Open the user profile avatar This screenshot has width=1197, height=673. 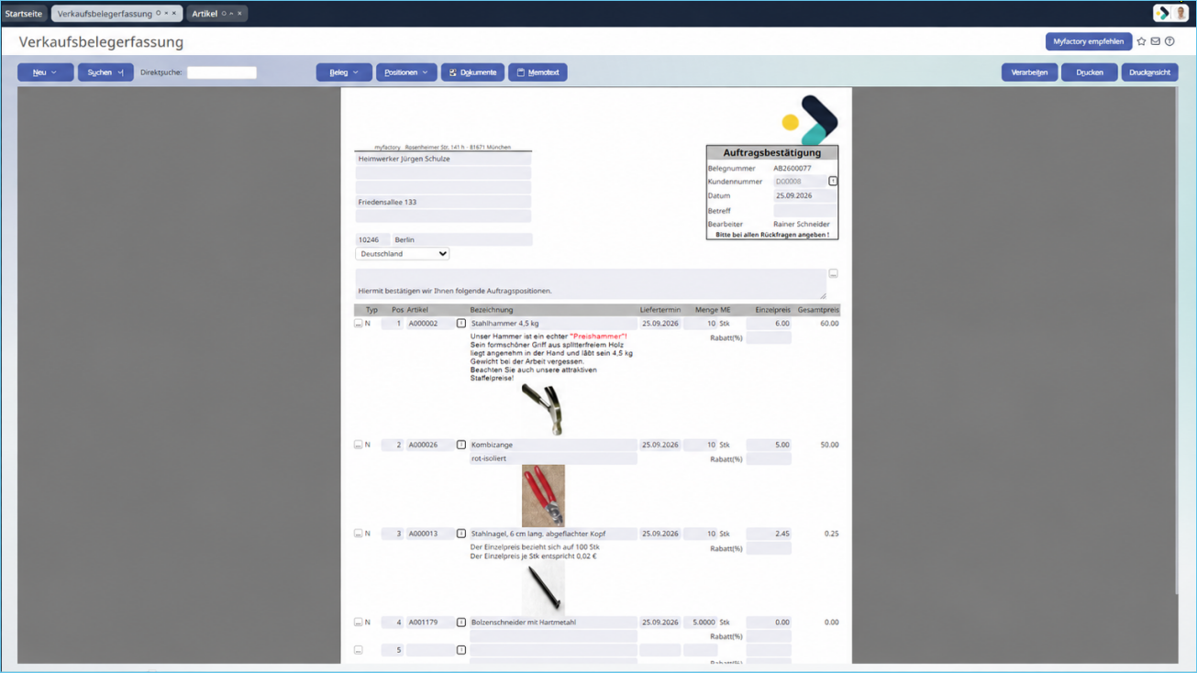pos(1180,13)
